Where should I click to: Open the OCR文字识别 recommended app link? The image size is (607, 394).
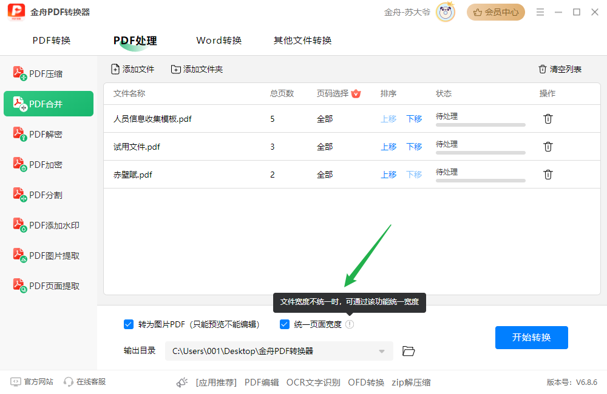313,382
